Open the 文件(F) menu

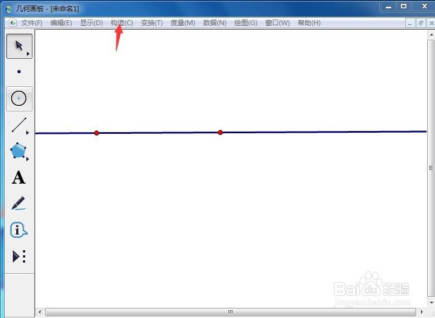coord(31,23)
